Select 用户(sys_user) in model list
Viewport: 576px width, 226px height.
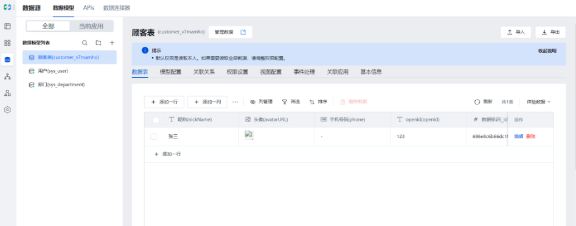(69, 71)
